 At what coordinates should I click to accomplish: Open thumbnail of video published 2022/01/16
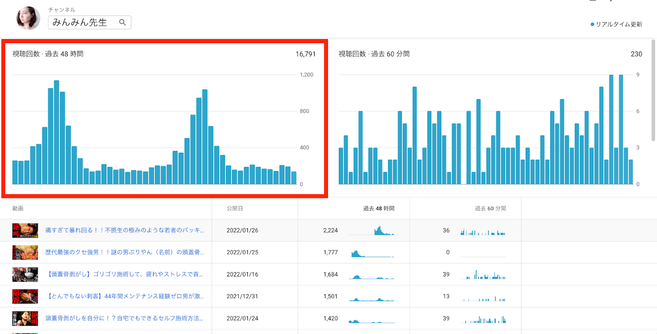(25, 274)
